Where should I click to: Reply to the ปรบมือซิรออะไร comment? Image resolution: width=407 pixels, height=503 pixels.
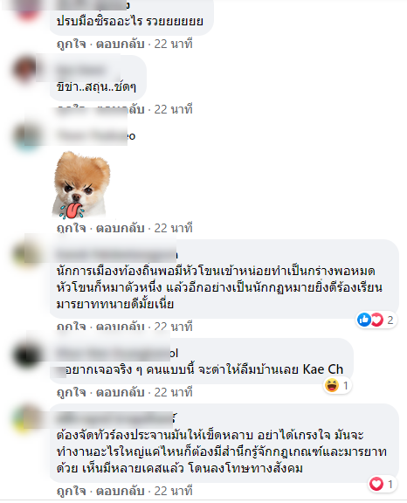coord(121,44)
